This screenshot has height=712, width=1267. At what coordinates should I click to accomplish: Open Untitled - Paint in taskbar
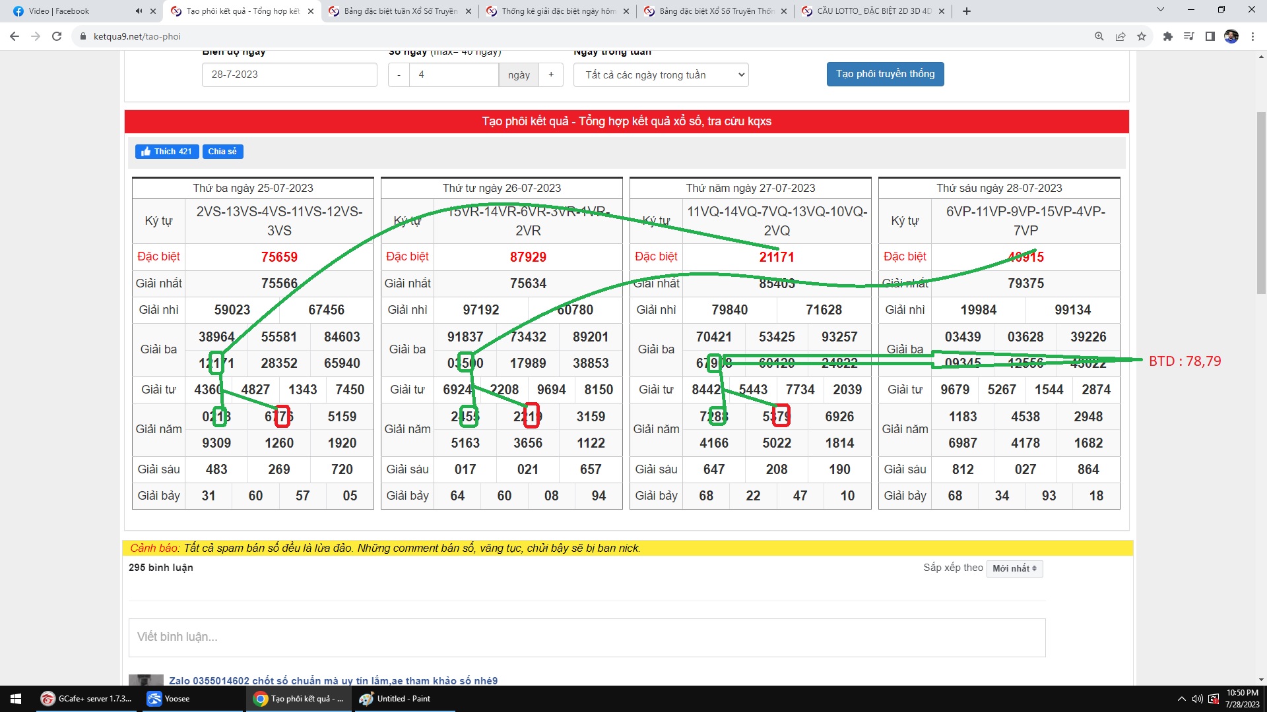(403, 699)
